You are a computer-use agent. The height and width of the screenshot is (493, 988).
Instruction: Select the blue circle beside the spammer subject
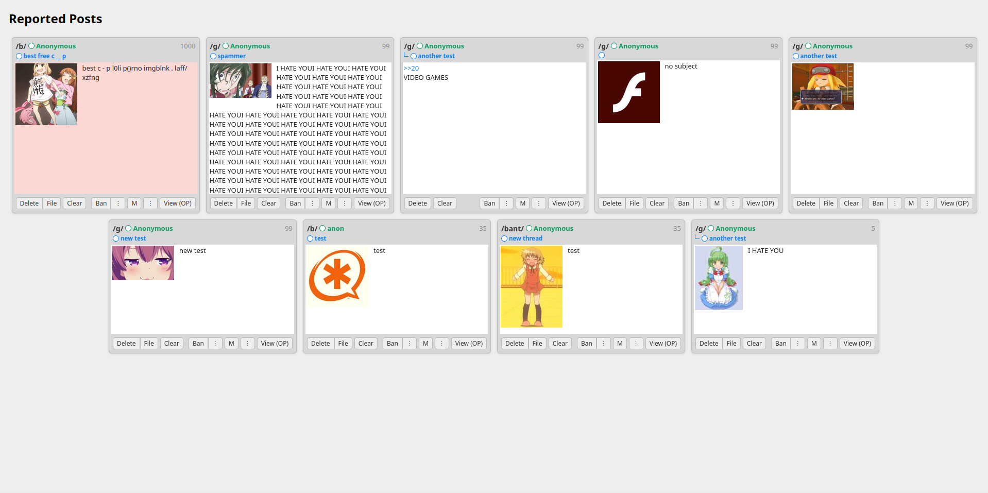pos(213,56)
